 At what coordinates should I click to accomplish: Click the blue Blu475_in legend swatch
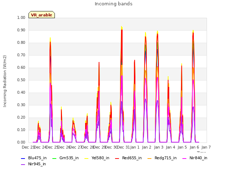click(23, 158)
